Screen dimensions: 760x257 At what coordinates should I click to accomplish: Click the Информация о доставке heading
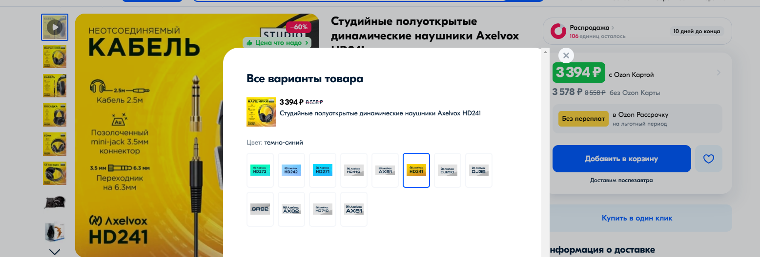602,250
